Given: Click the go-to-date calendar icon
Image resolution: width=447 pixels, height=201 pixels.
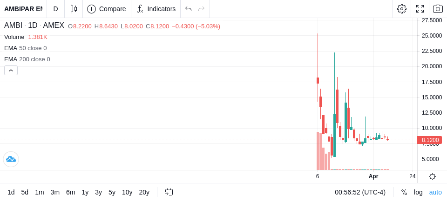Looking at the screenshot, I should [x=169, y=192].
